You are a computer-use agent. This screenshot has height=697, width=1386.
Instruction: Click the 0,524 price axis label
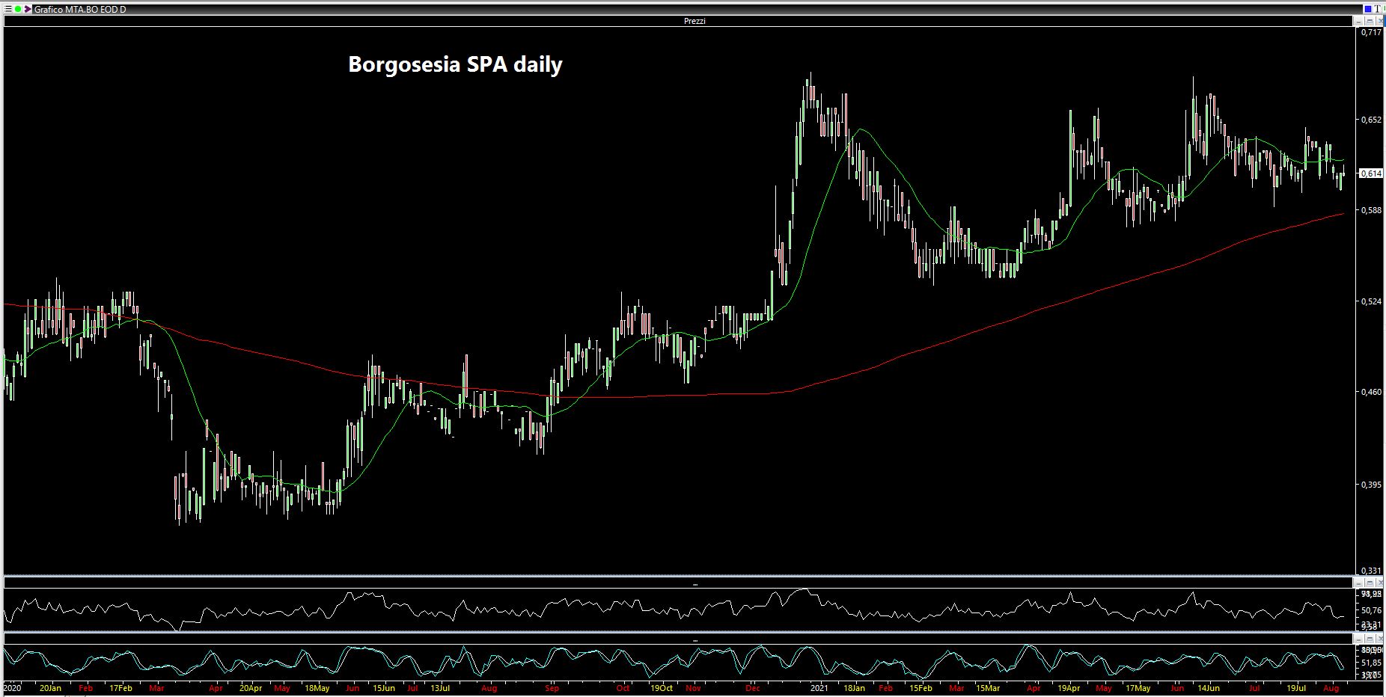pyautogui.click(x=1372, y=301)
